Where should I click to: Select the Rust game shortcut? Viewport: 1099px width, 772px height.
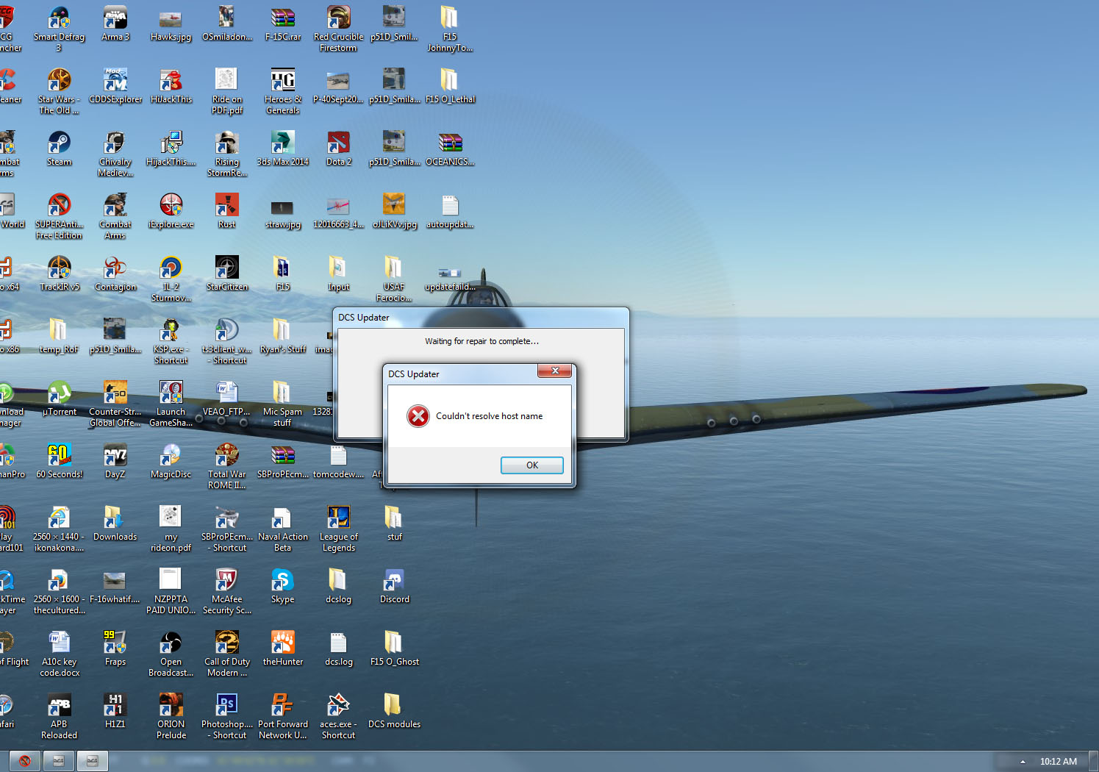coord(226,212)
